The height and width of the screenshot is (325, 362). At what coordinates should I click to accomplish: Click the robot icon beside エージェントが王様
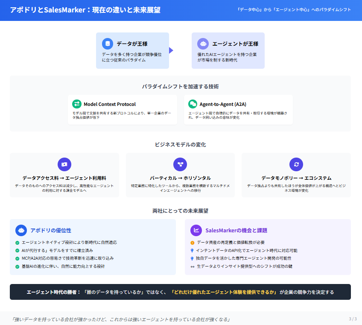(x=203, y=44)
